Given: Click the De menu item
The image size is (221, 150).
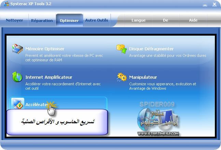Looking at the screenshot, I should [165, 20].
